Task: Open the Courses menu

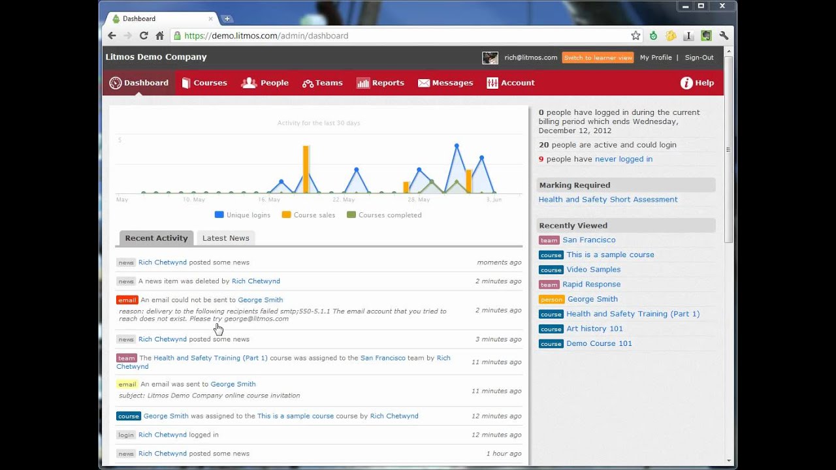Action: pos(204,83)
